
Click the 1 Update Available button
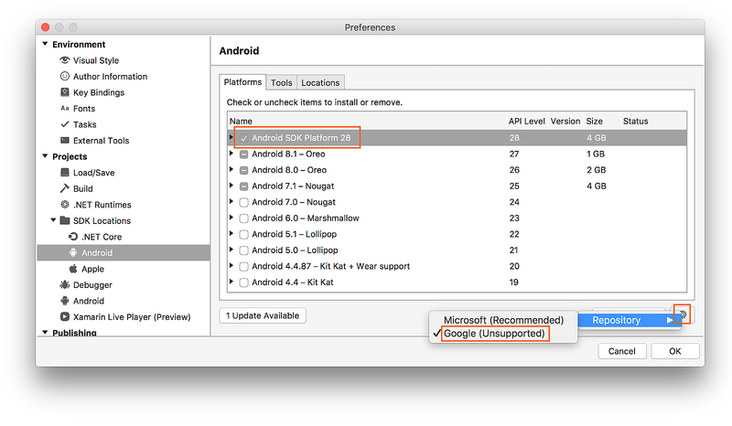263,315
